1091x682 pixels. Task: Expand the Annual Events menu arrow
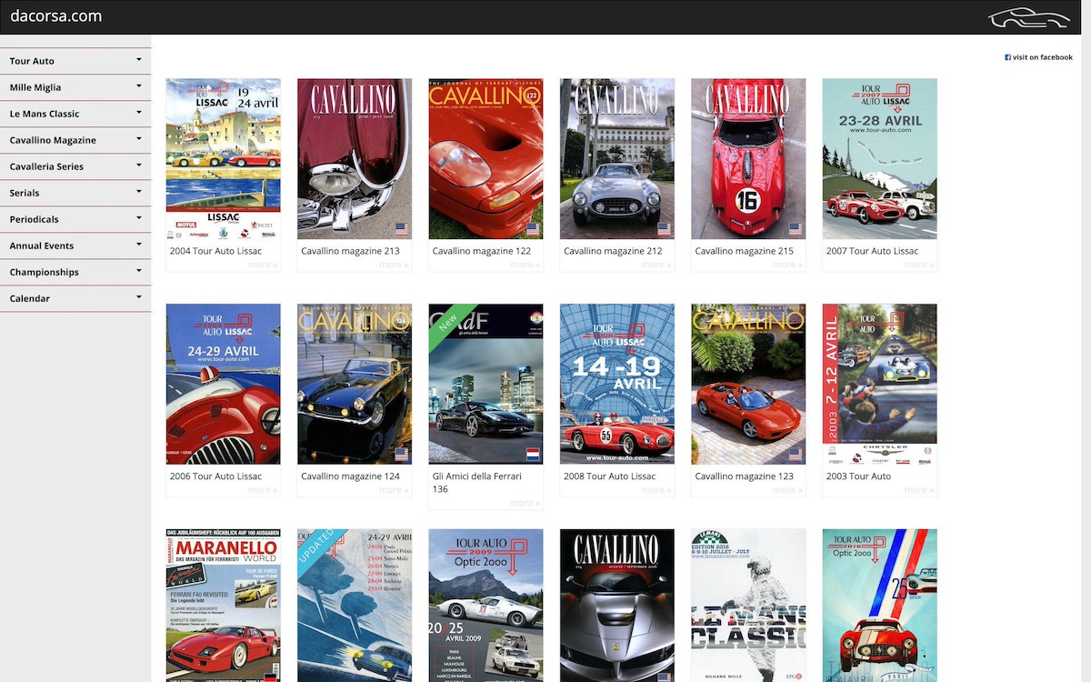[139, 245]
